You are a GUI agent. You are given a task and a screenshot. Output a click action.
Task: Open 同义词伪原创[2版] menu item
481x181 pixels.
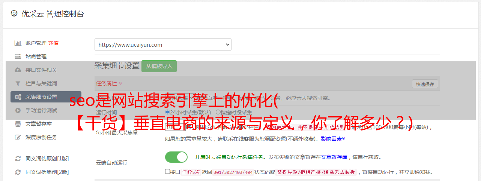point(47,172)
